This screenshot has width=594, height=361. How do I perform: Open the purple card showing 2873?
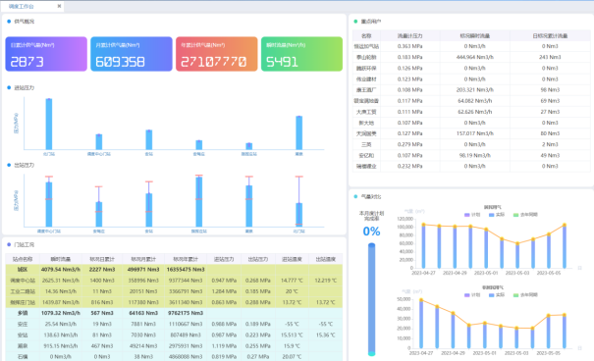[46, 54]
